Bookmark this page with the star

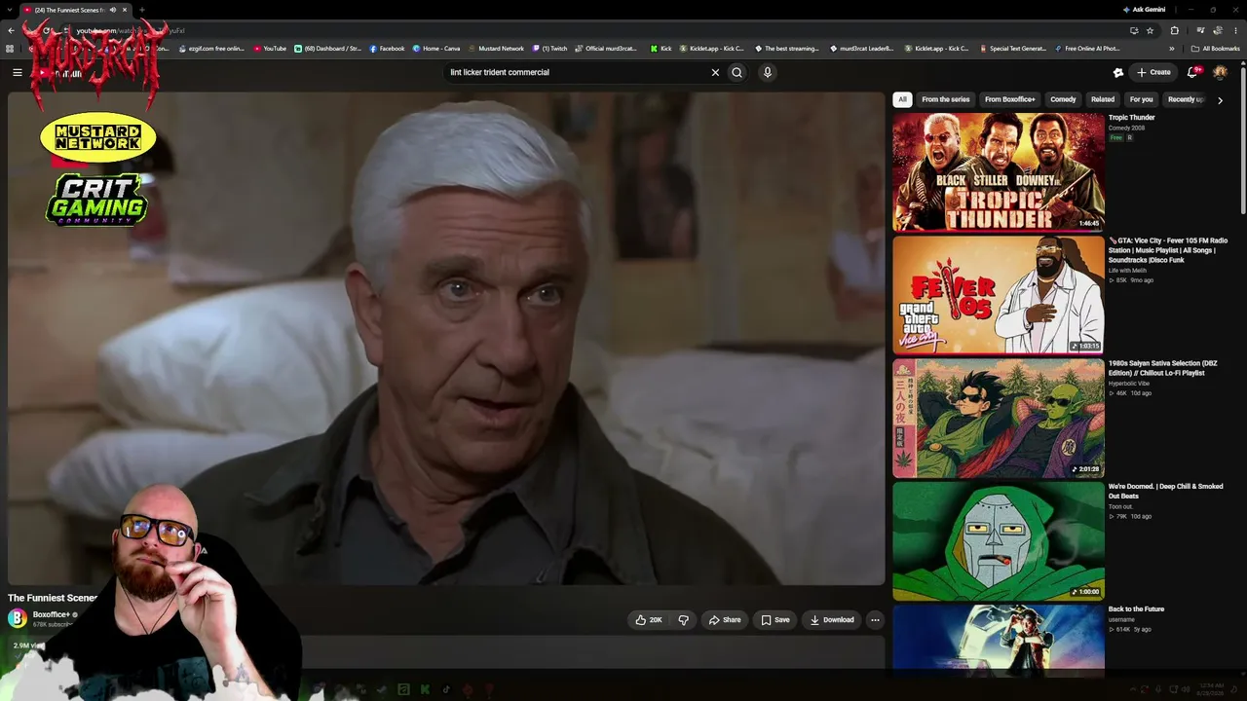click(x=1151, y=30)
